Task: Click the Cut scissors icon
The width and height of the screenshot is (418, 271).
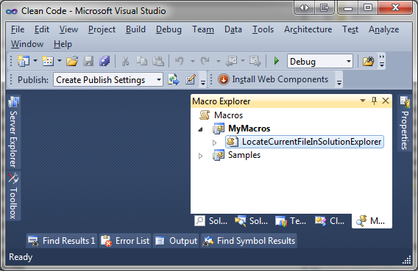Action: [125, 62]
